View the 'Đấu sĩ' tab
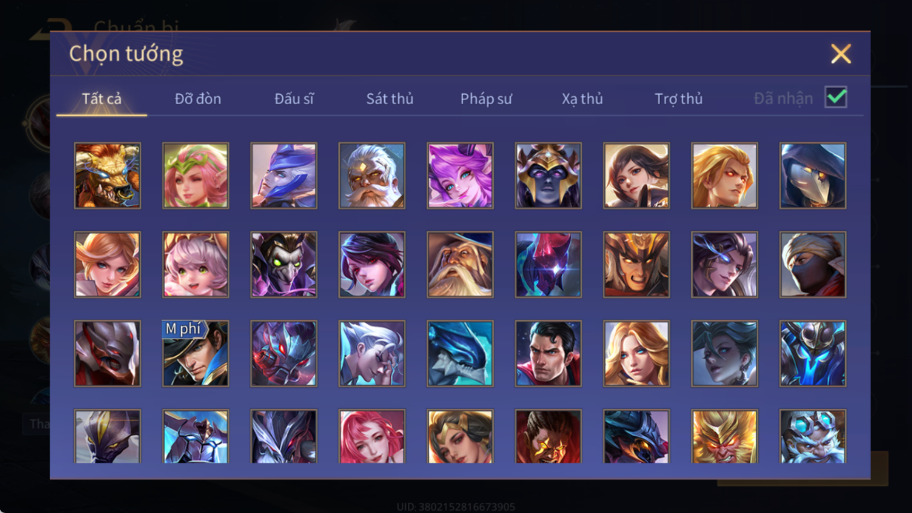This screenshot has height=513, width=912. (294, 99)
